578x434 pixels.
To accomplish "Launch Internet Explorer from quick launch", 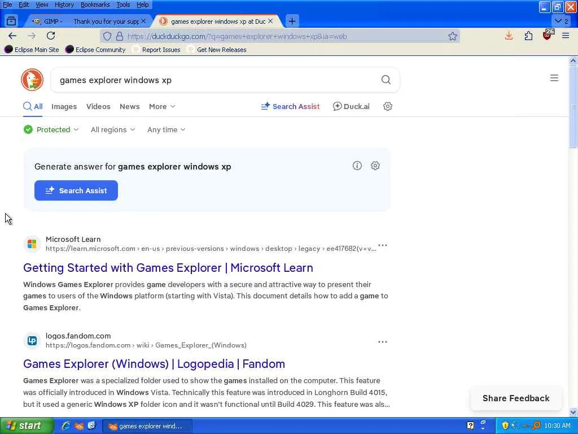I will pyautogui.click(x=66, y=426).
